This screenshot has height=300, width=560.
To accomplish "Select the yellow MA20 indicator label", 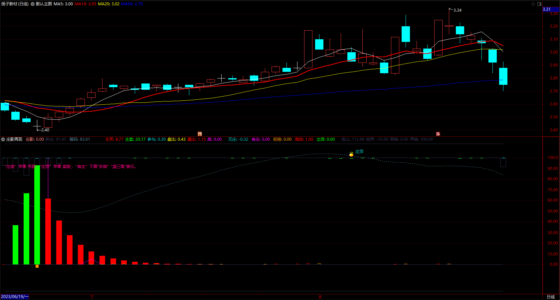I will click(x=108, y=4).
